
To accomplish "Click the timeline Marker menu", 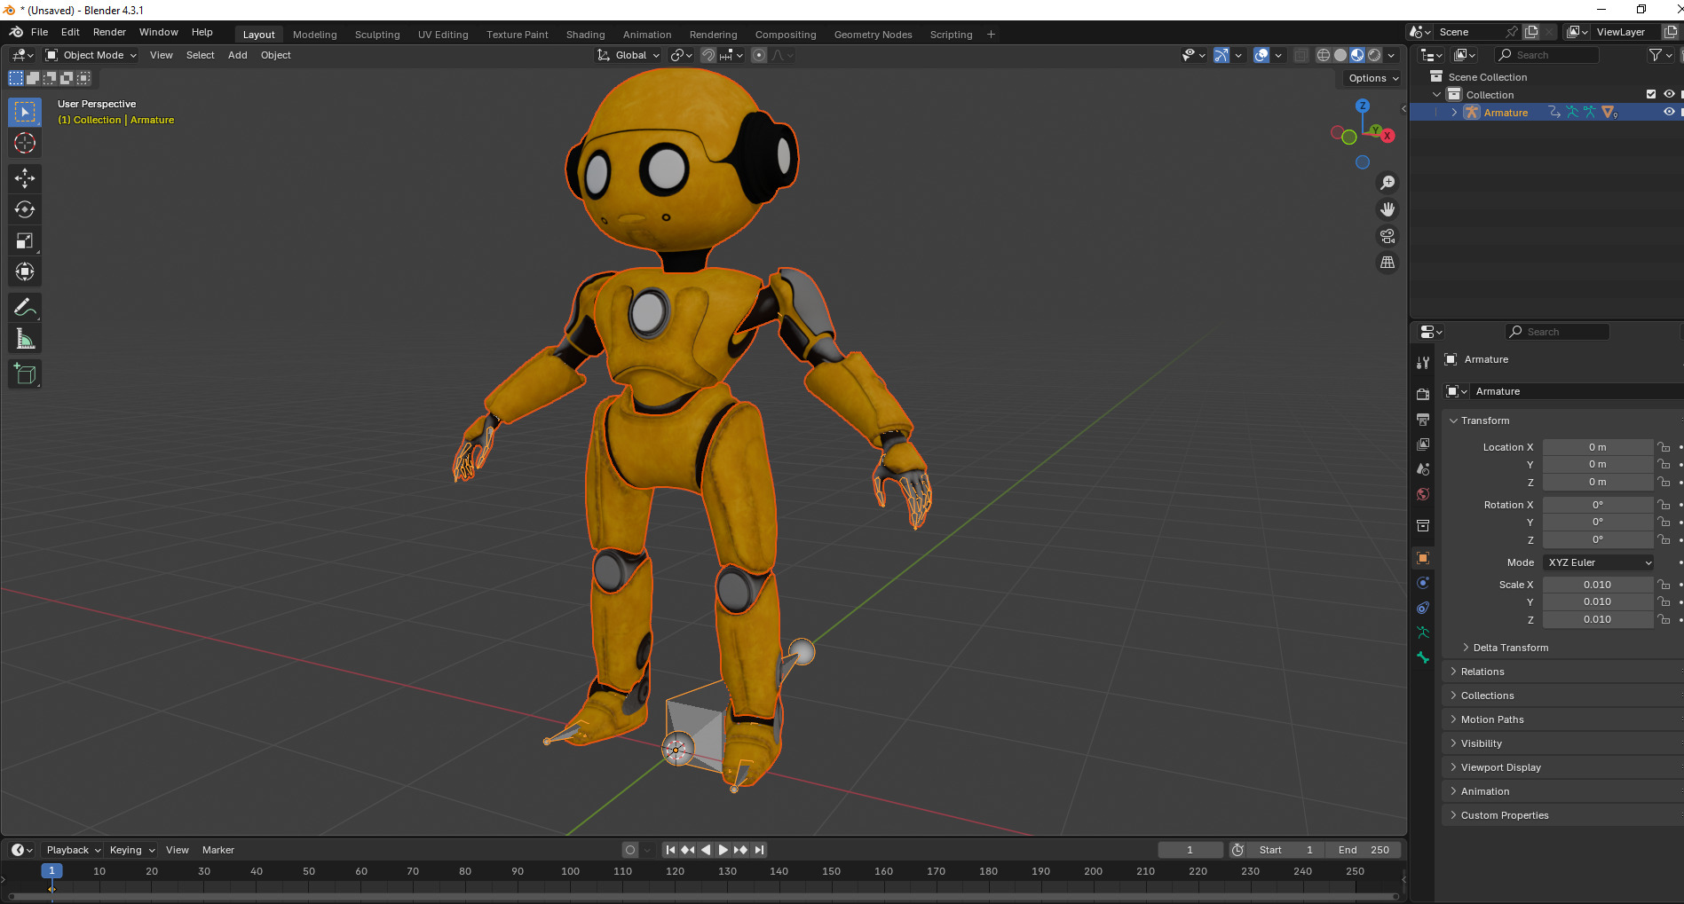I will 217,850.
